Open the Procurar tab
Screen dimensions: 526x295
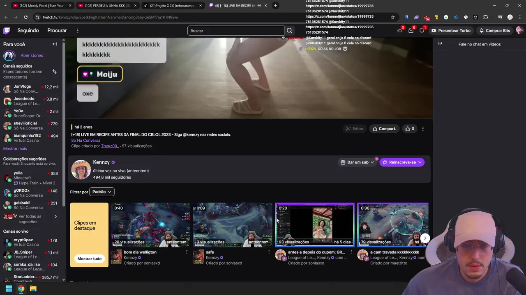point(57,31)
